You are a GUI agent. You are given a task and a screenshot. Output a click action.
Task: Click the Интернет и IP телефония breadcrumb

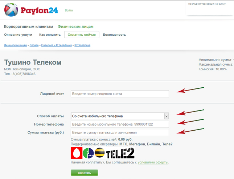(56, 45)
